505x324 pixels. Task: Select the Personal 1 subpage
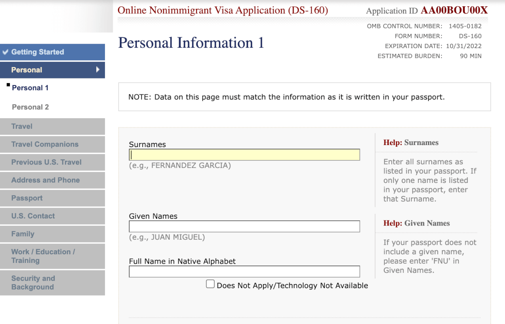(x=30, y=88)
